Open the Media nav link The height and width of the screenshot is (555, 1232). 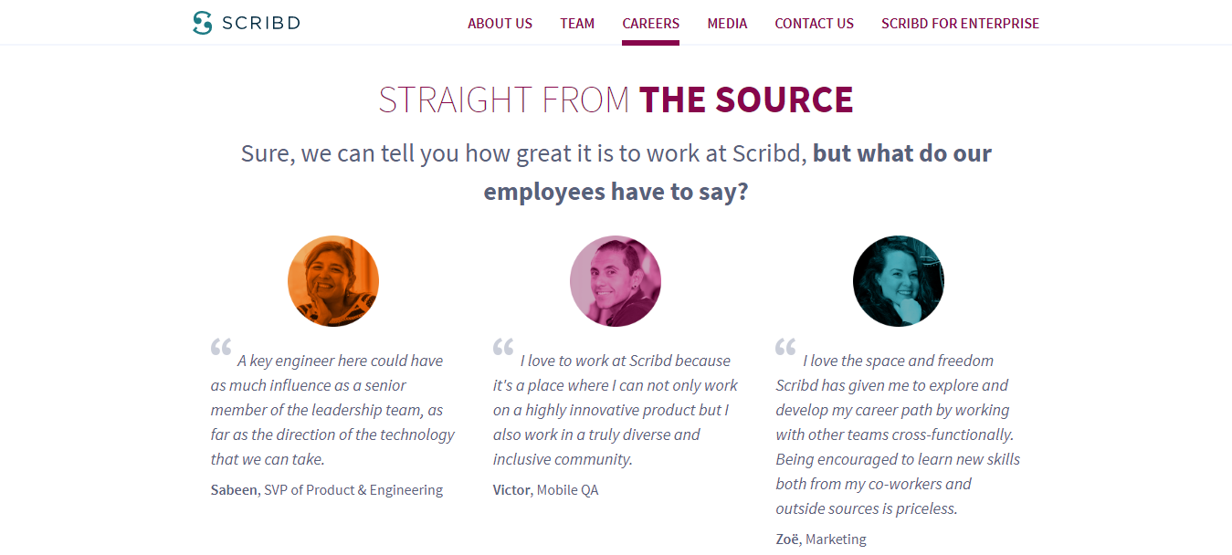(727, 24)
